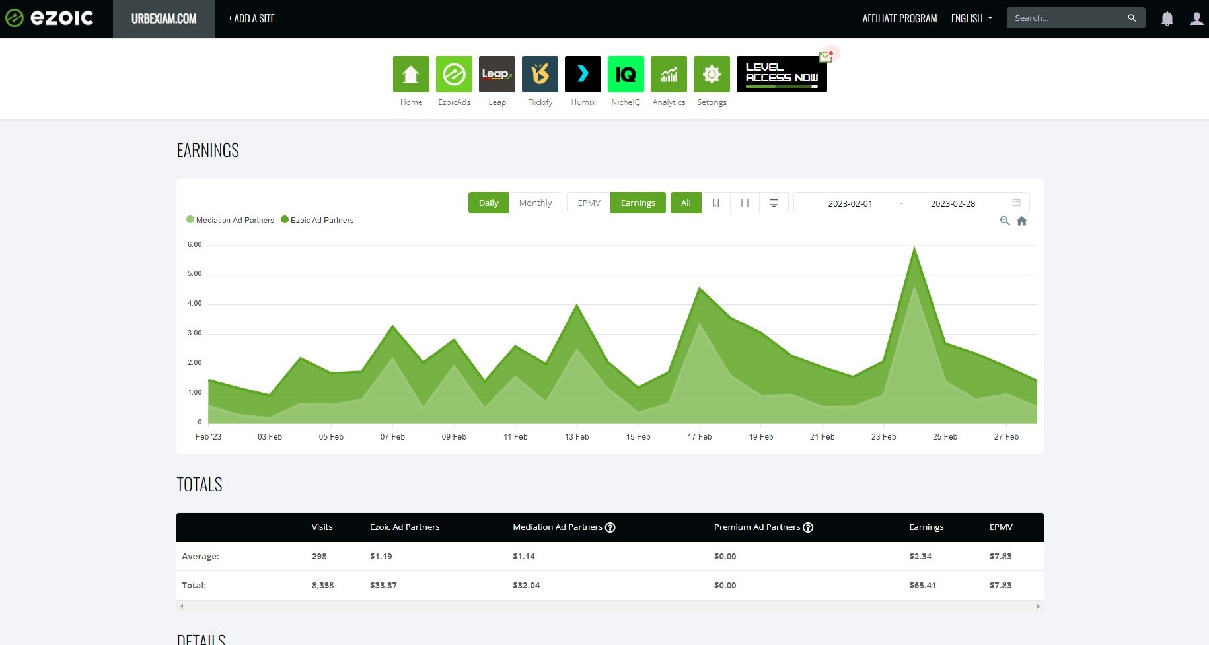Edit end date 2023-02-28

[x=953, y=203]
